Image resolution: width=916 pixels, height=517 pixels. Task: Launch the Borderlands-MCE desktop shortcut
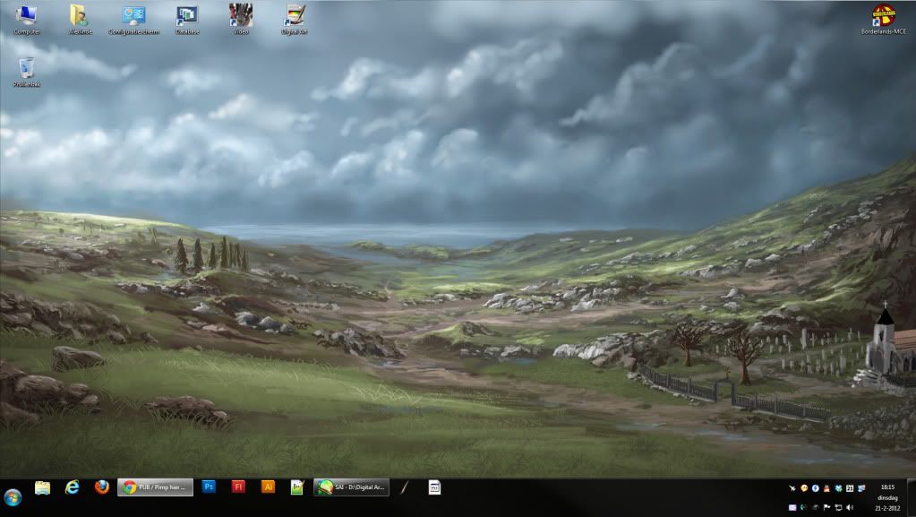tap(883, 19)
